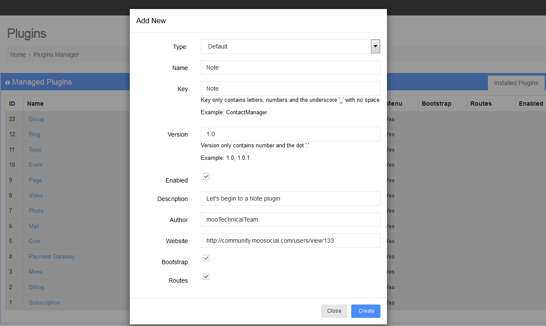
Task: Switch to the Installed Plugins tab
Action: coord(516,83)
